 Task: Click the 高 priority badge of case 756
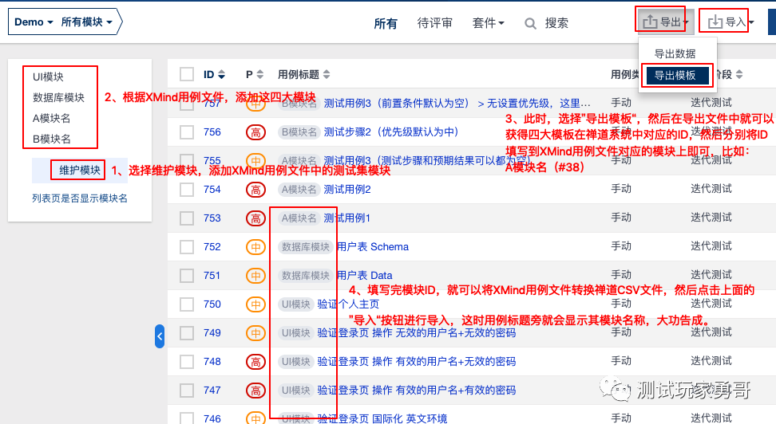tap(255, 132)
